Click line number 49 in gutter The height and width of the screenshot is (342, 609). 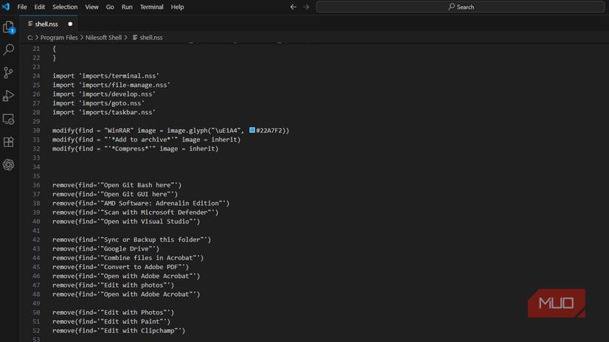coord(36,303)
